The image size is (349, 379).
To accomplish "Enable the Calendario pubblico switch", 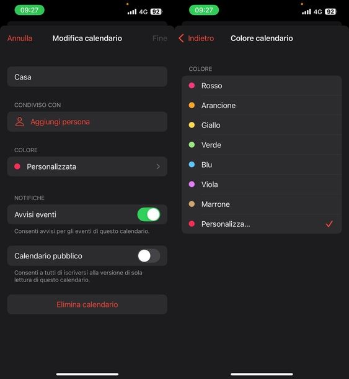I will click(149, 256).
